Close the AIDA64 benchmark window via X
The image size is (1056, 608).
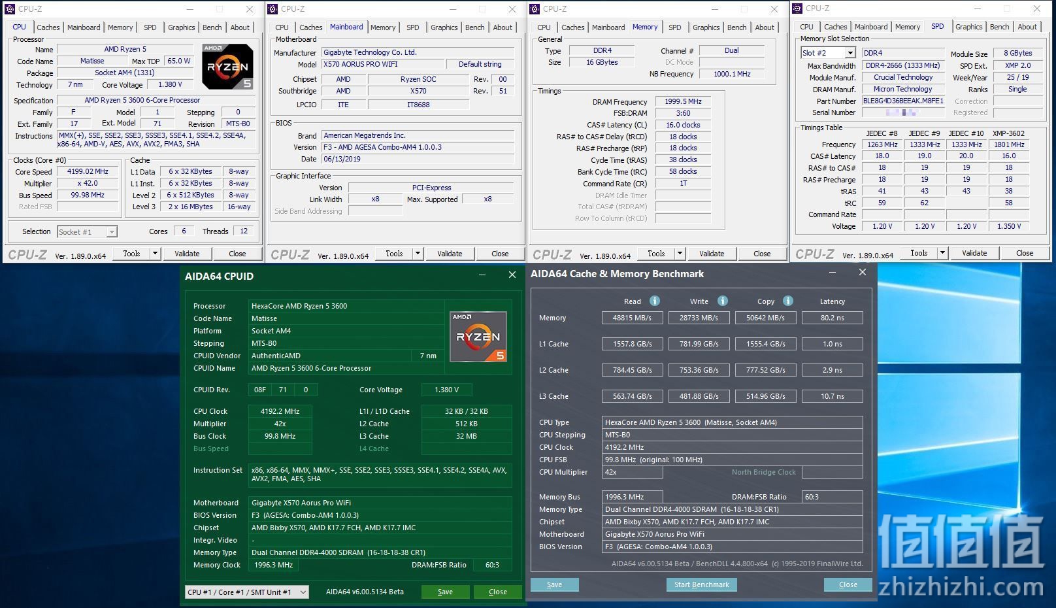(863, 273)
